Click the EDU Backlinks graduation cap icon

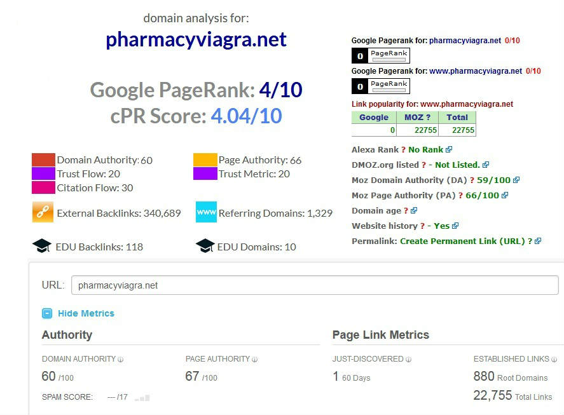click(x=42, y=246)
